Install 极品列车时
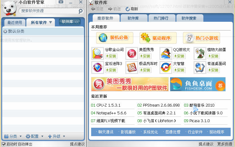Image resolution: width=235 pixels, height=147 pixels. [x=145, y=70]
